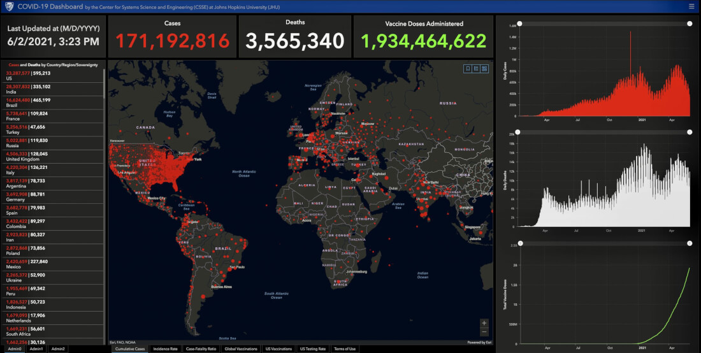Screen dimensions: 701x353
Task: Select the Turkey row in country list
Action: [53, 129]
